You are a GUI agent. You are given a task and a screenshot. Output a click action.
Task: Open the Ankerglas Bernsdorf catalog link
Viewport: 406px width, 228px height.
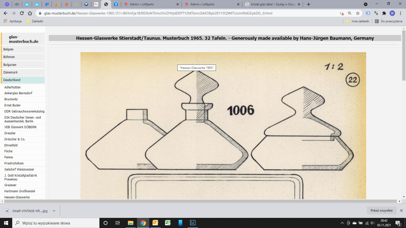(17, 93)
